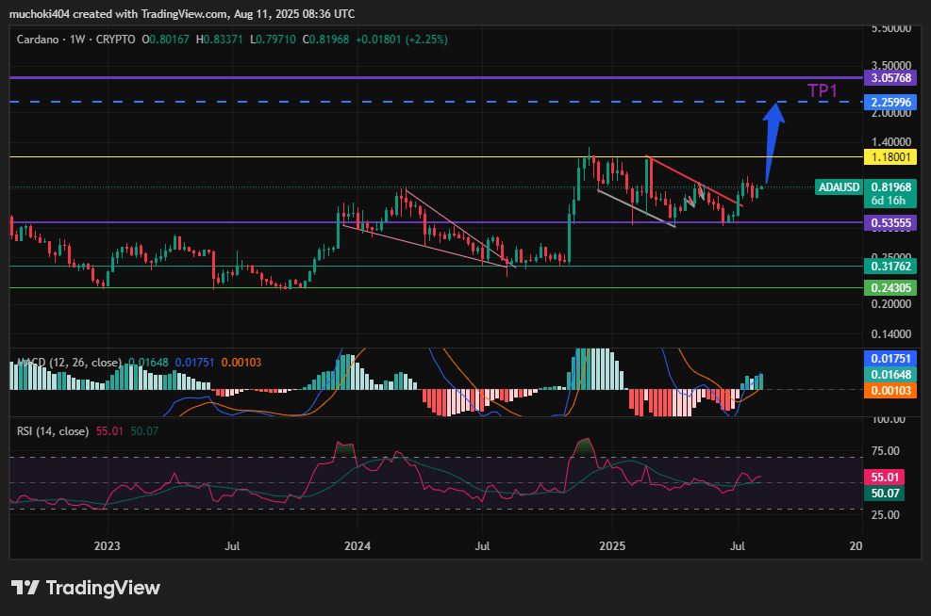Viewport: 931px width, 616px height.
Task: Click the 0.01648 histogram value in MACD legend
Action: [148, 363]
